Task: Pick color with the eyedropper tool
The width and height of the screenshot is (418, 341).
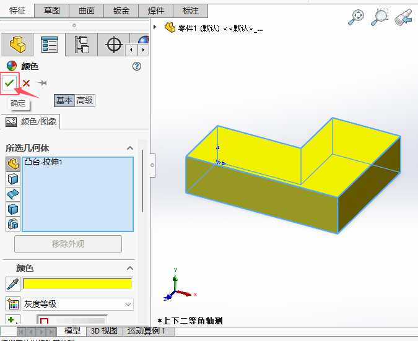Action: point(13,284)
